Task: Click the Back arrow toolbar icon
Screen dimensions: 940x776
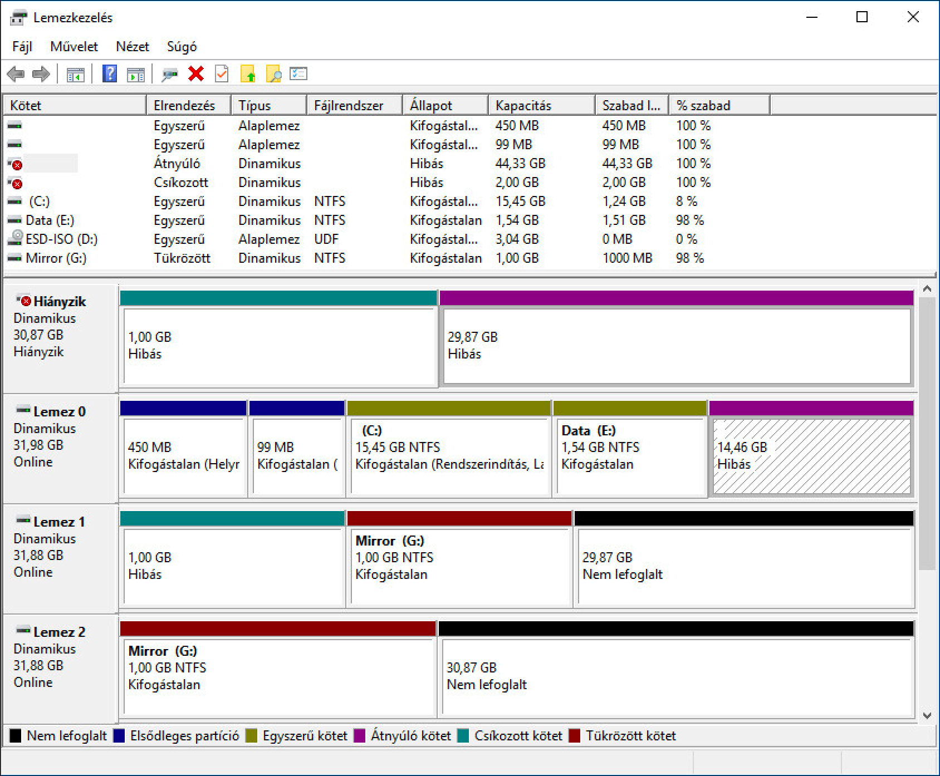Action: coord(16,74)
